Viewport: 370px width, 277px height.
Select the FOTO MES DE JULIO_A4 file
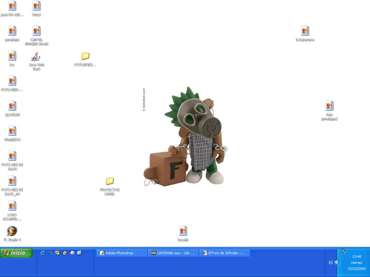tap(12, 186)
